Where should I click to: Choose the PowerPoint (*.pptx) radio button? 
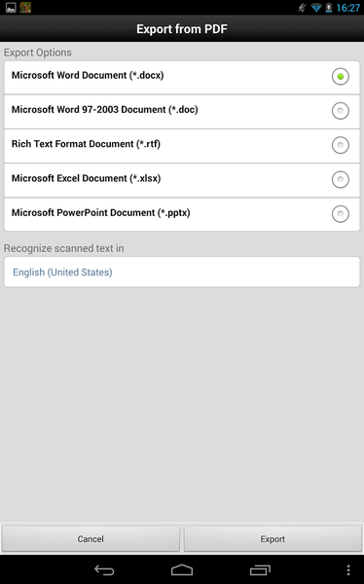point(341,214)
